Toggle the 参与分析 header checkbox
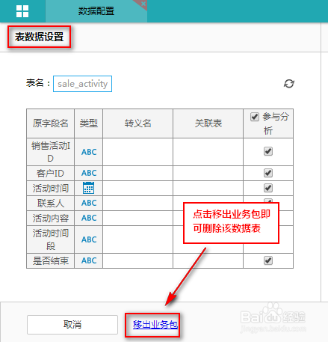Image resolution: width=328 pixels, height=342 pixels. point(254,117)
